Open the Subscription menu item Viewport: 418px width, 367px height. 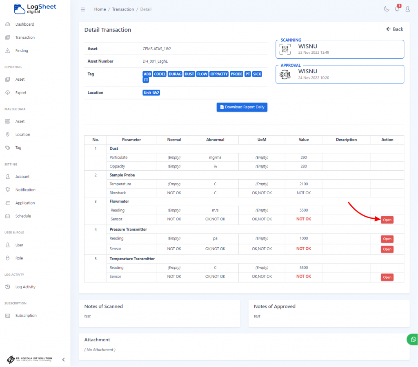[26, 315]
